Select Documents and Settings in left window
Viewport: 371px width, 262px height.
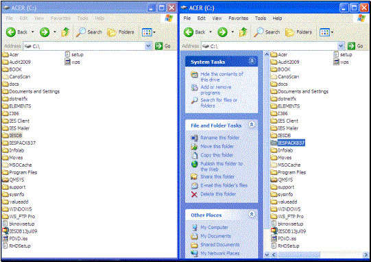[x=31, y=91]
